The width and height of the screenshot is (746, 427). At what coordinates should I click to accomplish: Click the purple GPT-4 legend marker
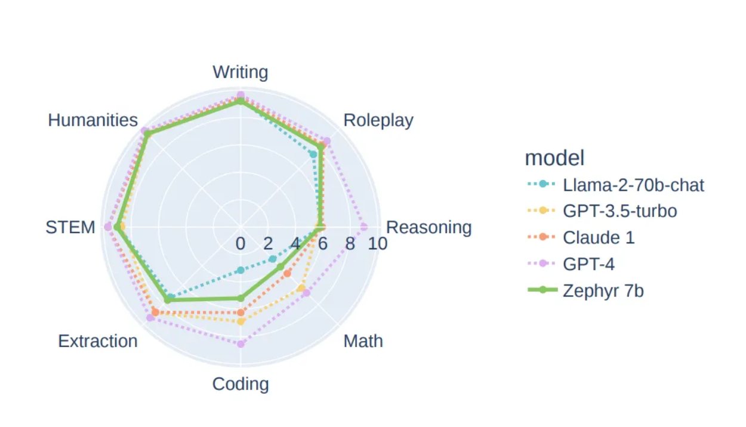click(x=543, y=264)
